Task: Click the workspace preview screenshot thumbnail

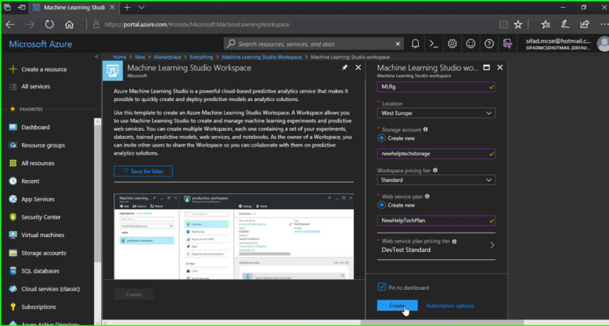Action: pyautogui.click(x=234, y=236)
